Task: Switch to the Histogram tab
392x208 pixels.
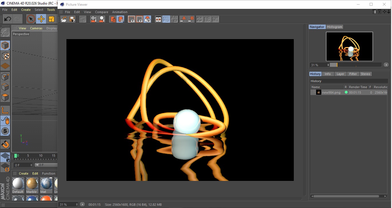Action: pyautogui.click(x=334, y=27)
